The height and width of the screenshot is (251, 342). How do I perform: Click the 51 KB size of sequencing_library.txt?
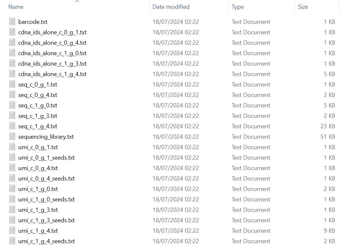click(328, 137)
